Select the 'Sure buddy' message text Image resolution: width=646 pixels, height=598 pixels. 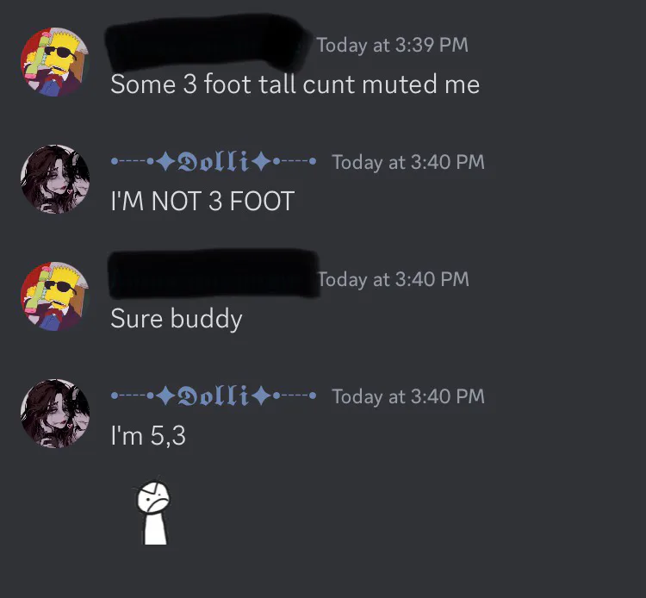click(177, 319)
